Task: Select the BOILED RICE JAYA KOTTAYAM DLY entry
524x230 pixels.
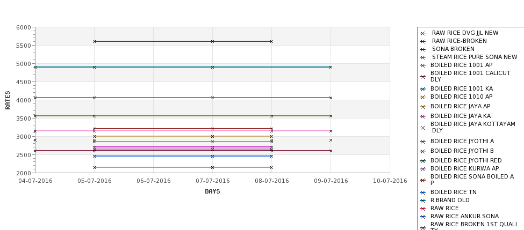Action: point(473,127)
